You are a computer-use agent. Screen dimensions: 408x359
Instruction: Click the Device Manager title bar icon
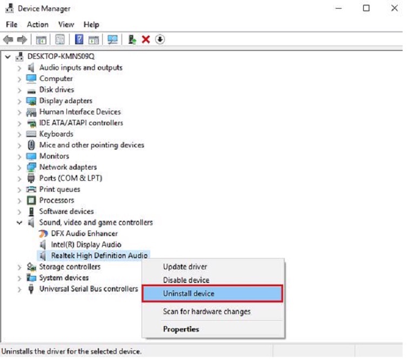coord(9,8)
